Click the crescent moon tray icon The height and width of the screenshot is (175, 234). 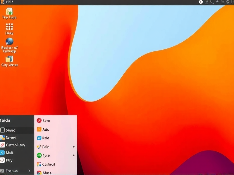(x=212, y=2)
